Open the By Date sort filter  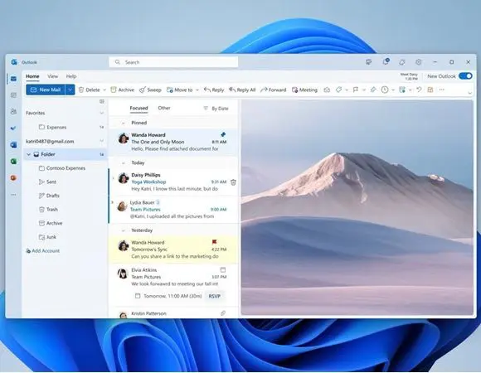pyautogui.click(x=216, y=109)
